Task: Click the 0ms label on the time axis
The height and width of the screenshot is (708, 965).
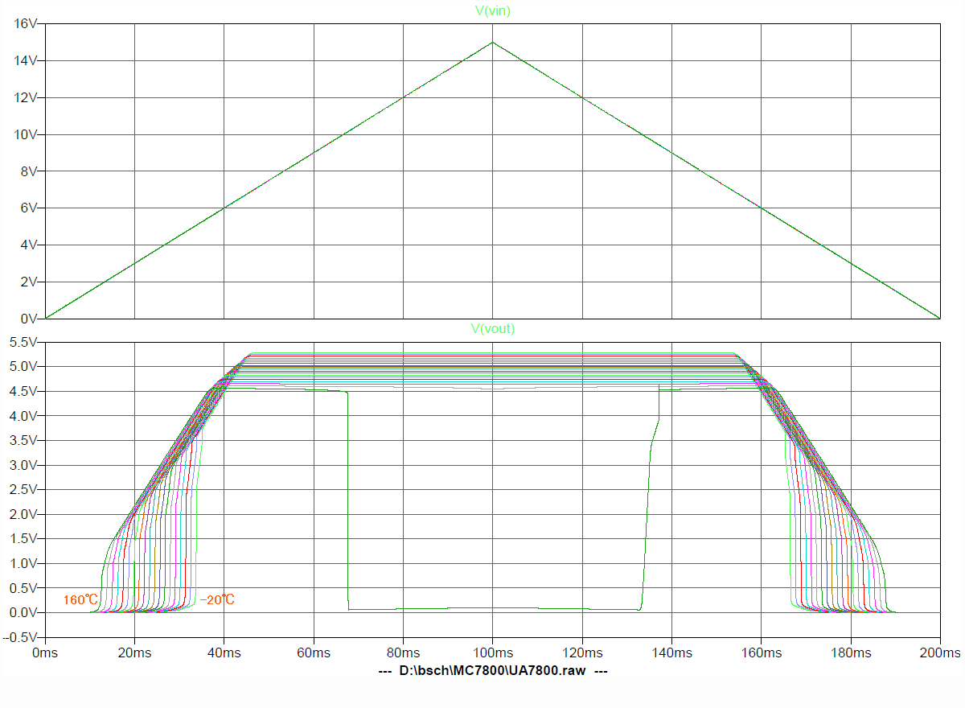Action: click(45, 652)
